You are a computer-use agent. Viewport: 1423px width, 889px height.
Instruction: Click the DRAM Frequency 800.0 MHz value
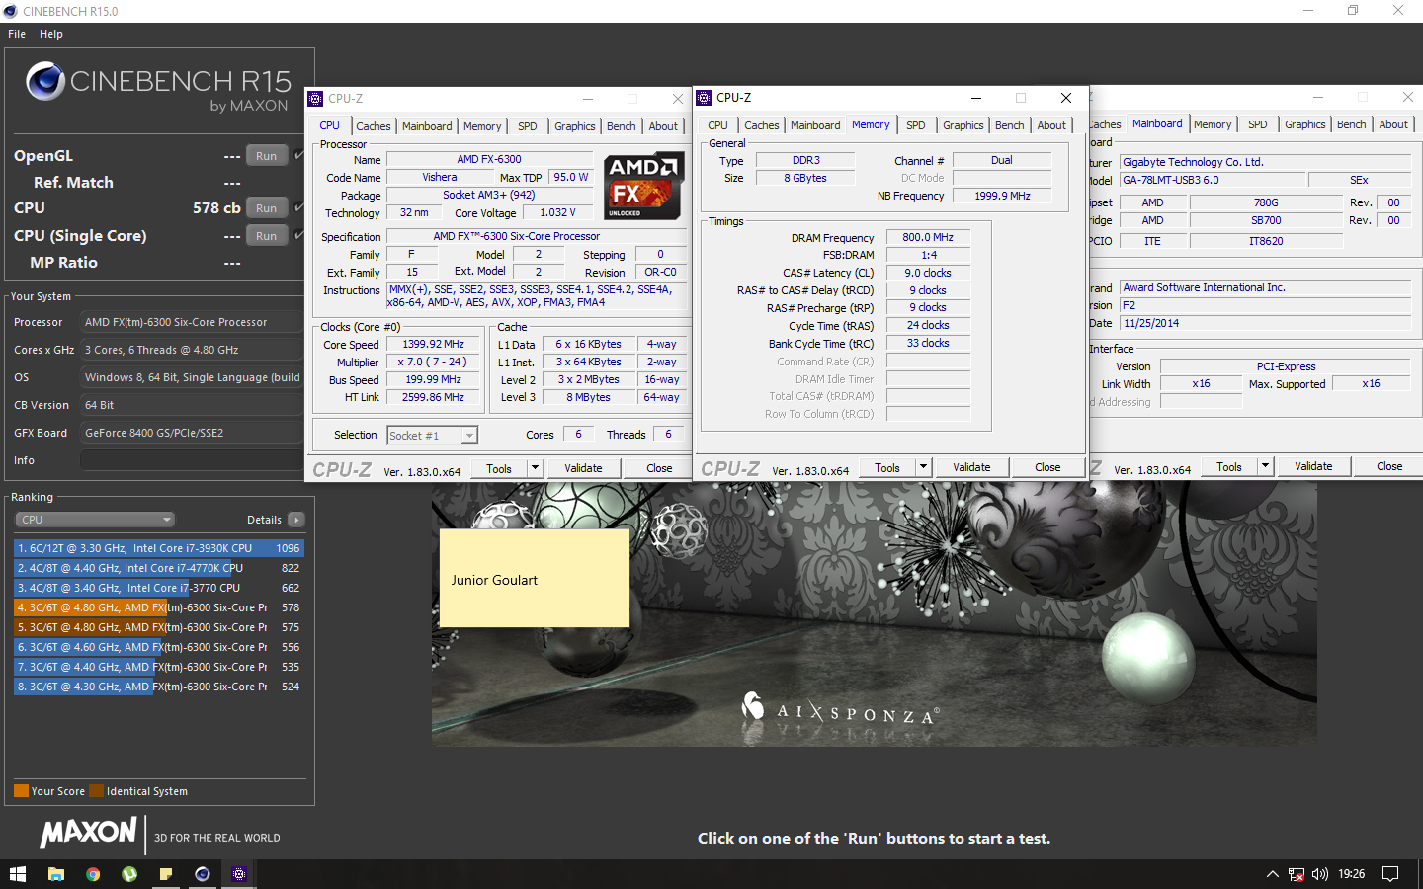point(928,237)
